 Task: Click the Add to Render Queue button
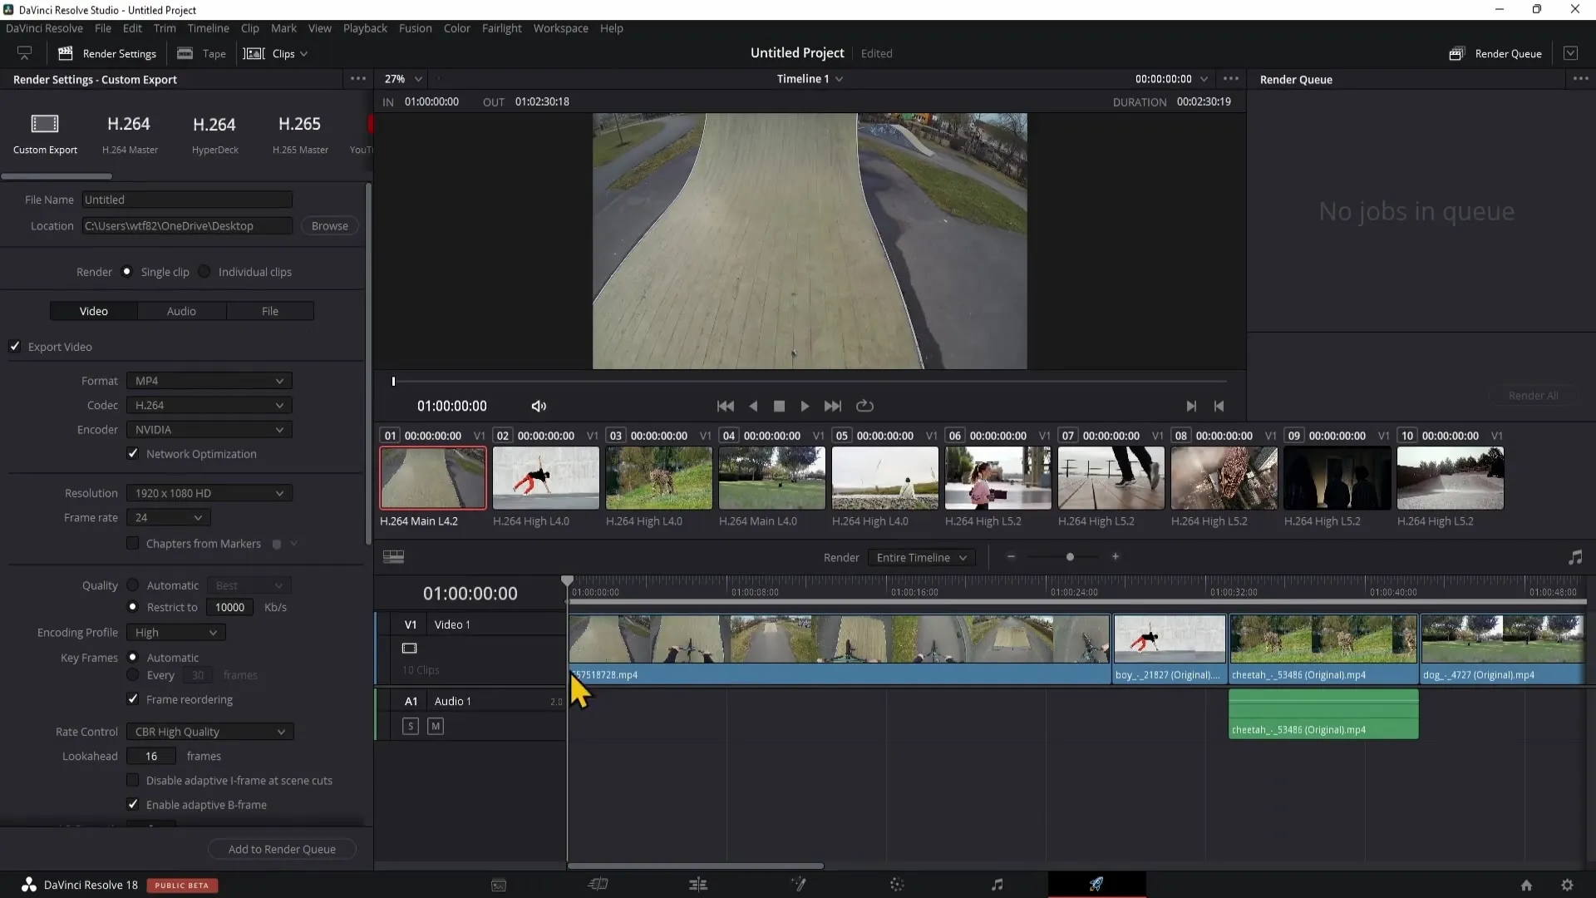coord(282,849)
